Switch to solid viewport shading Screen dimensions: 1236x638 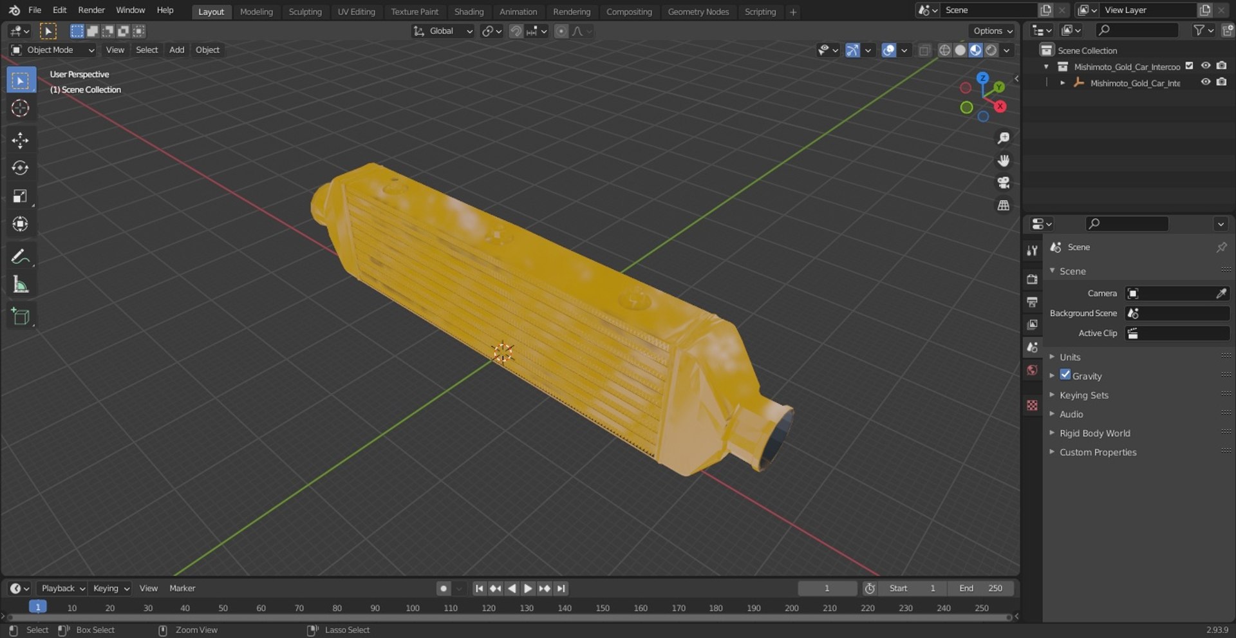960,50
